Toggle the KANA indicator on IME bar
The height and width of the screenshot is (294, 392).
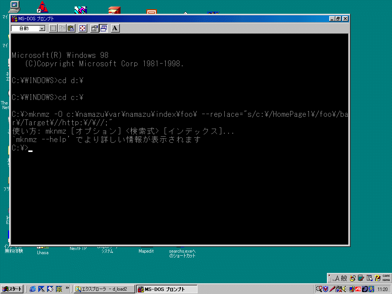[x=386, y=280]
